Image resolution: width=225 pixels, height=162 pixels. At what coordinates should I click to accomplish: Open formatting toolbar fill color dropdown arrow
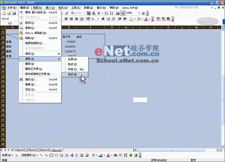142,19
